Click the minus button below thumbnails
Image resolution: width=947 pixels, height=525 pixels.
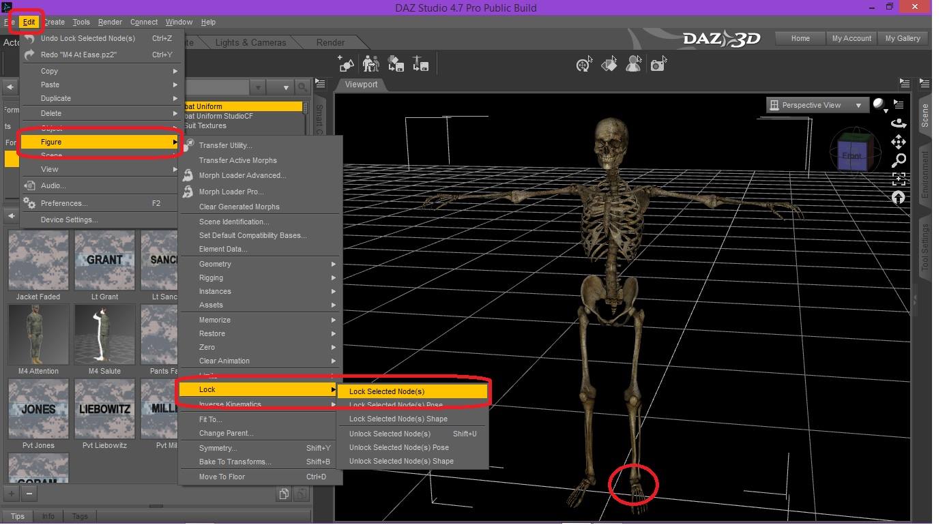pos(29,494)
